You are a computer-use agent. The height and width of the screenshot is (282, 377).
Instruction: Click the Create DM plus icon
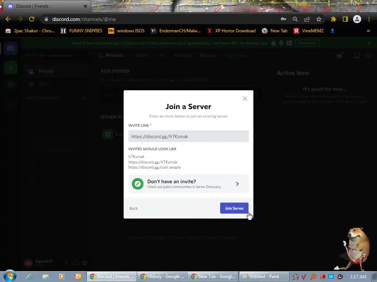point(84,98)
